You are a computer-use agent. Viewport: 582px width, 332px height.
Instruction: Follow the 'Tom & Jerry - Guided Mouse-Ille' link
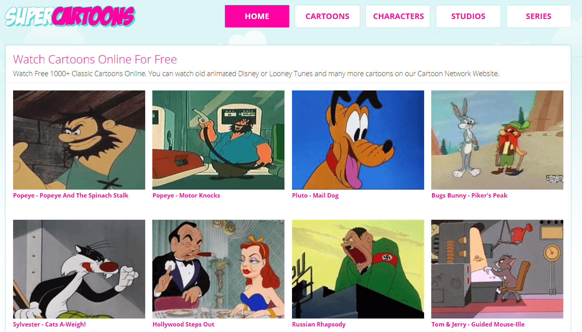(478, 324)
